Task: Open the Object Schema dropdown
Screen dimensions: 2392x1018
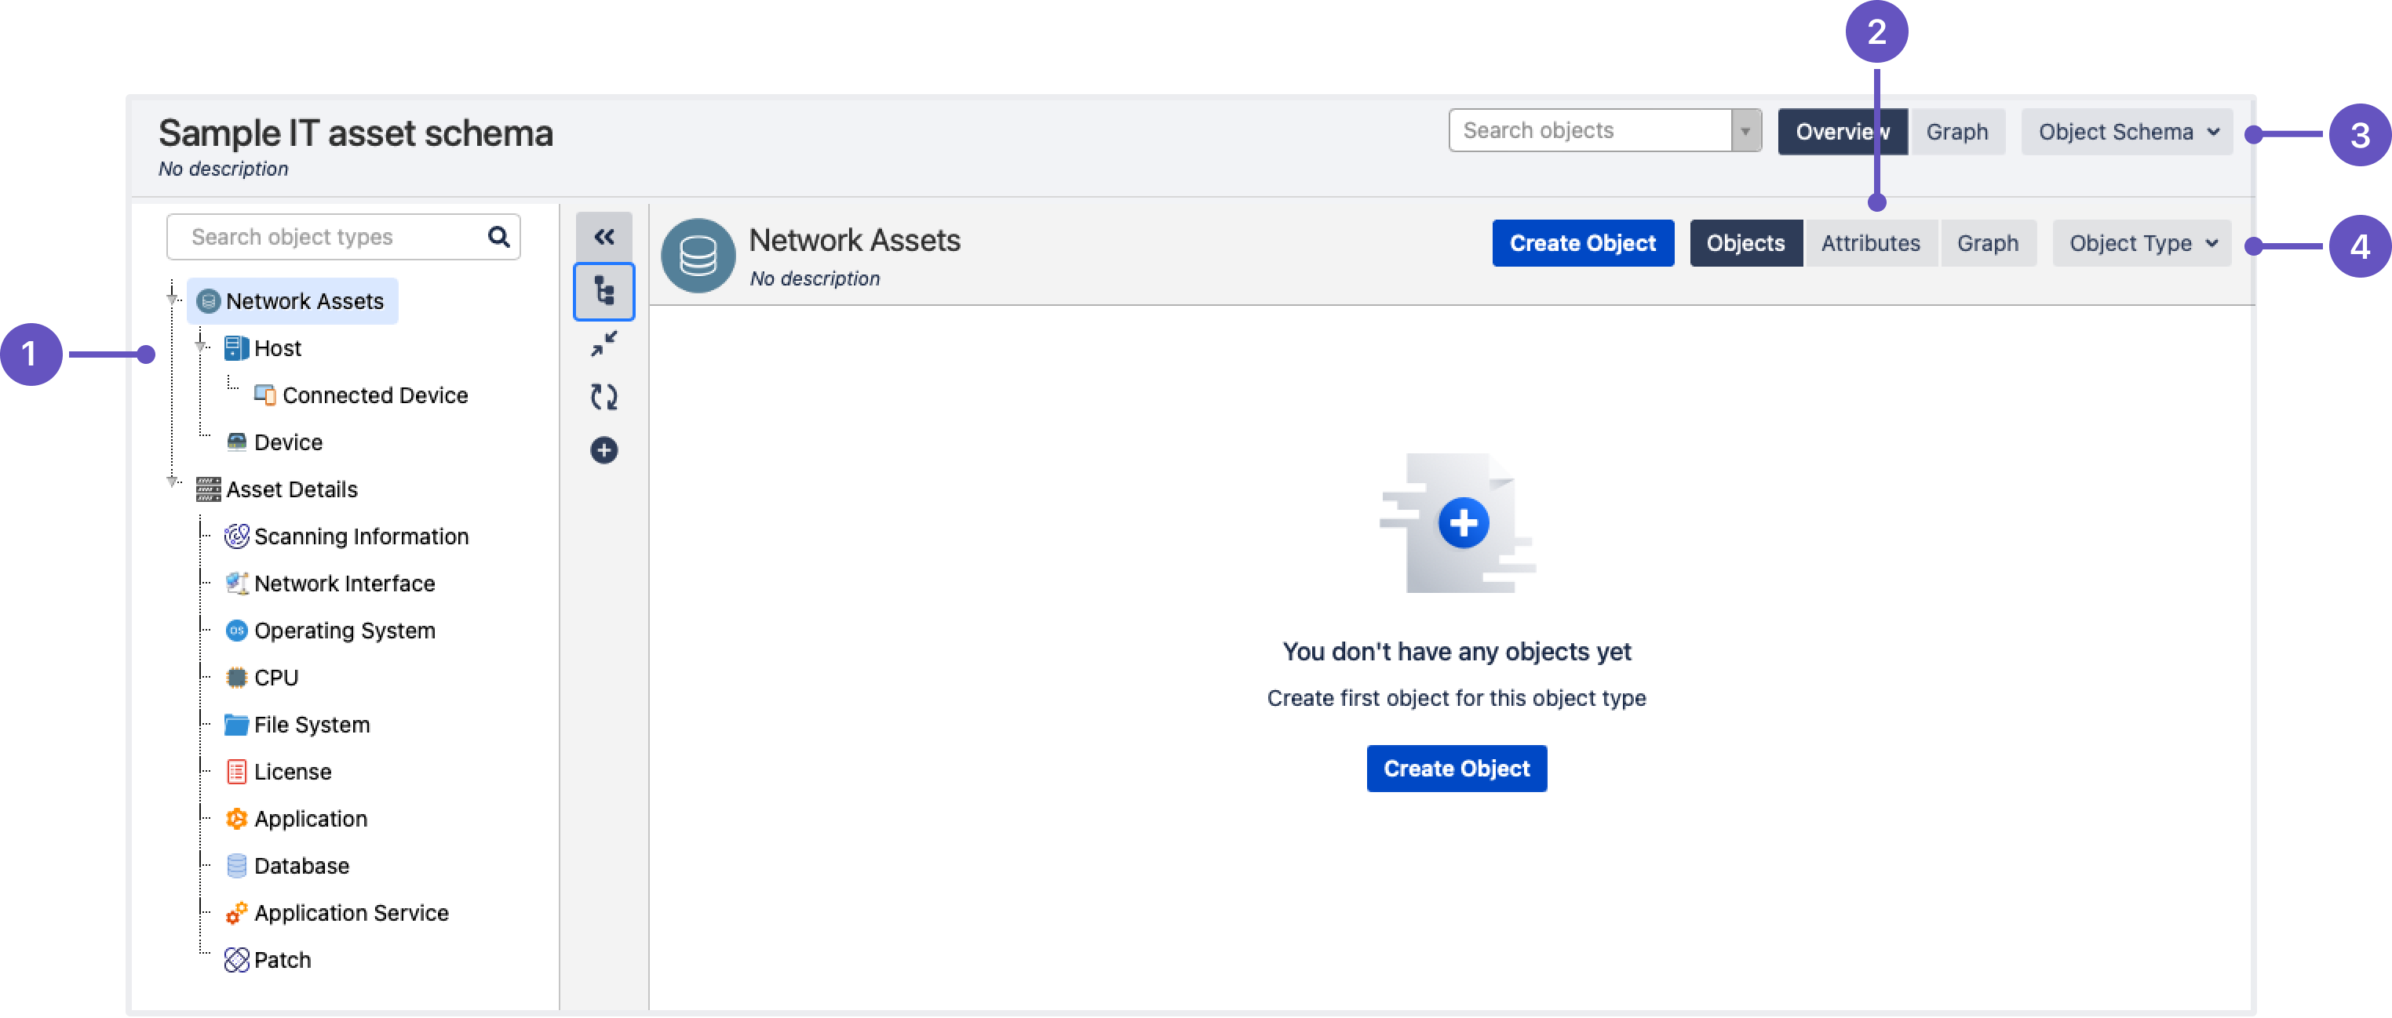Action: tap(2128, 132)
